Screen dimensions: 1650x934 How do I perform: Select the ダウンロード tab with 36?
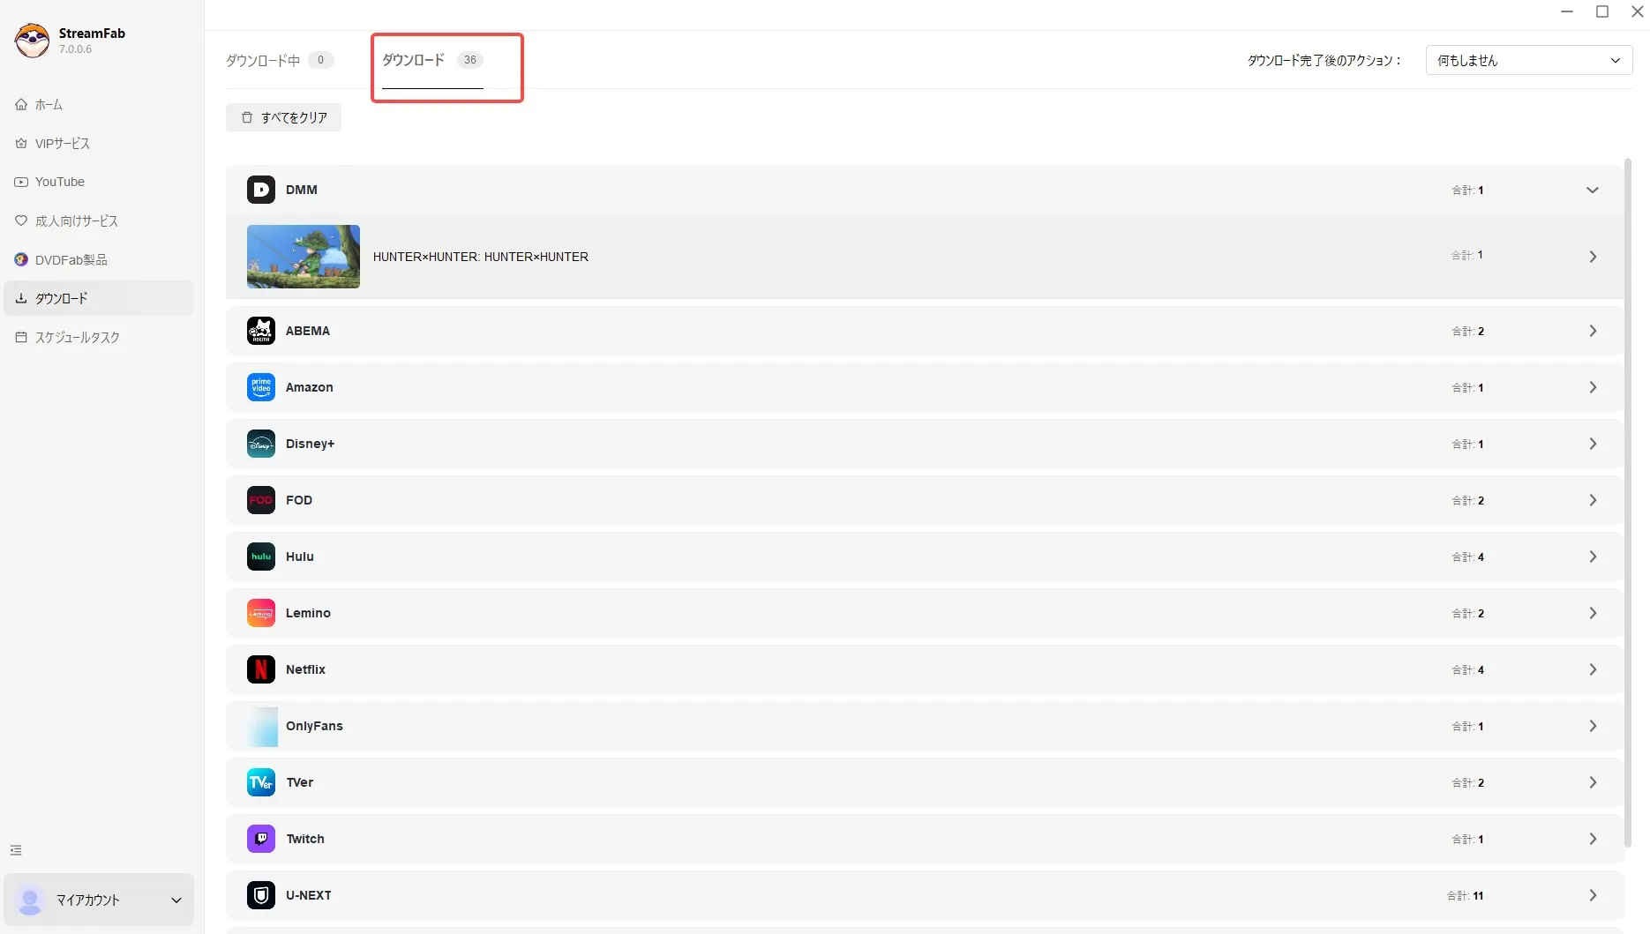click(x=432, y=60)
